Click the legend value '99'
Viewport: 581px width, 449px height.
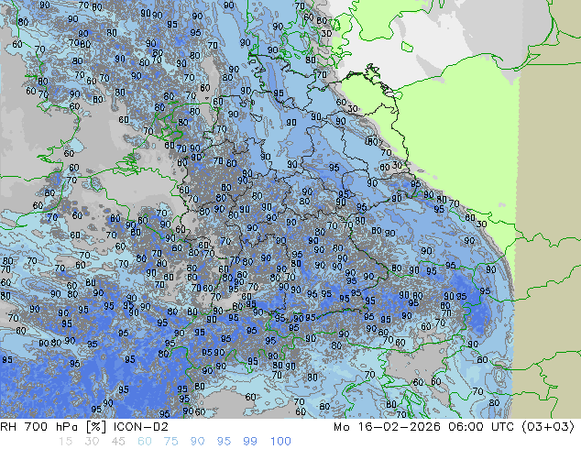(250, 442)
